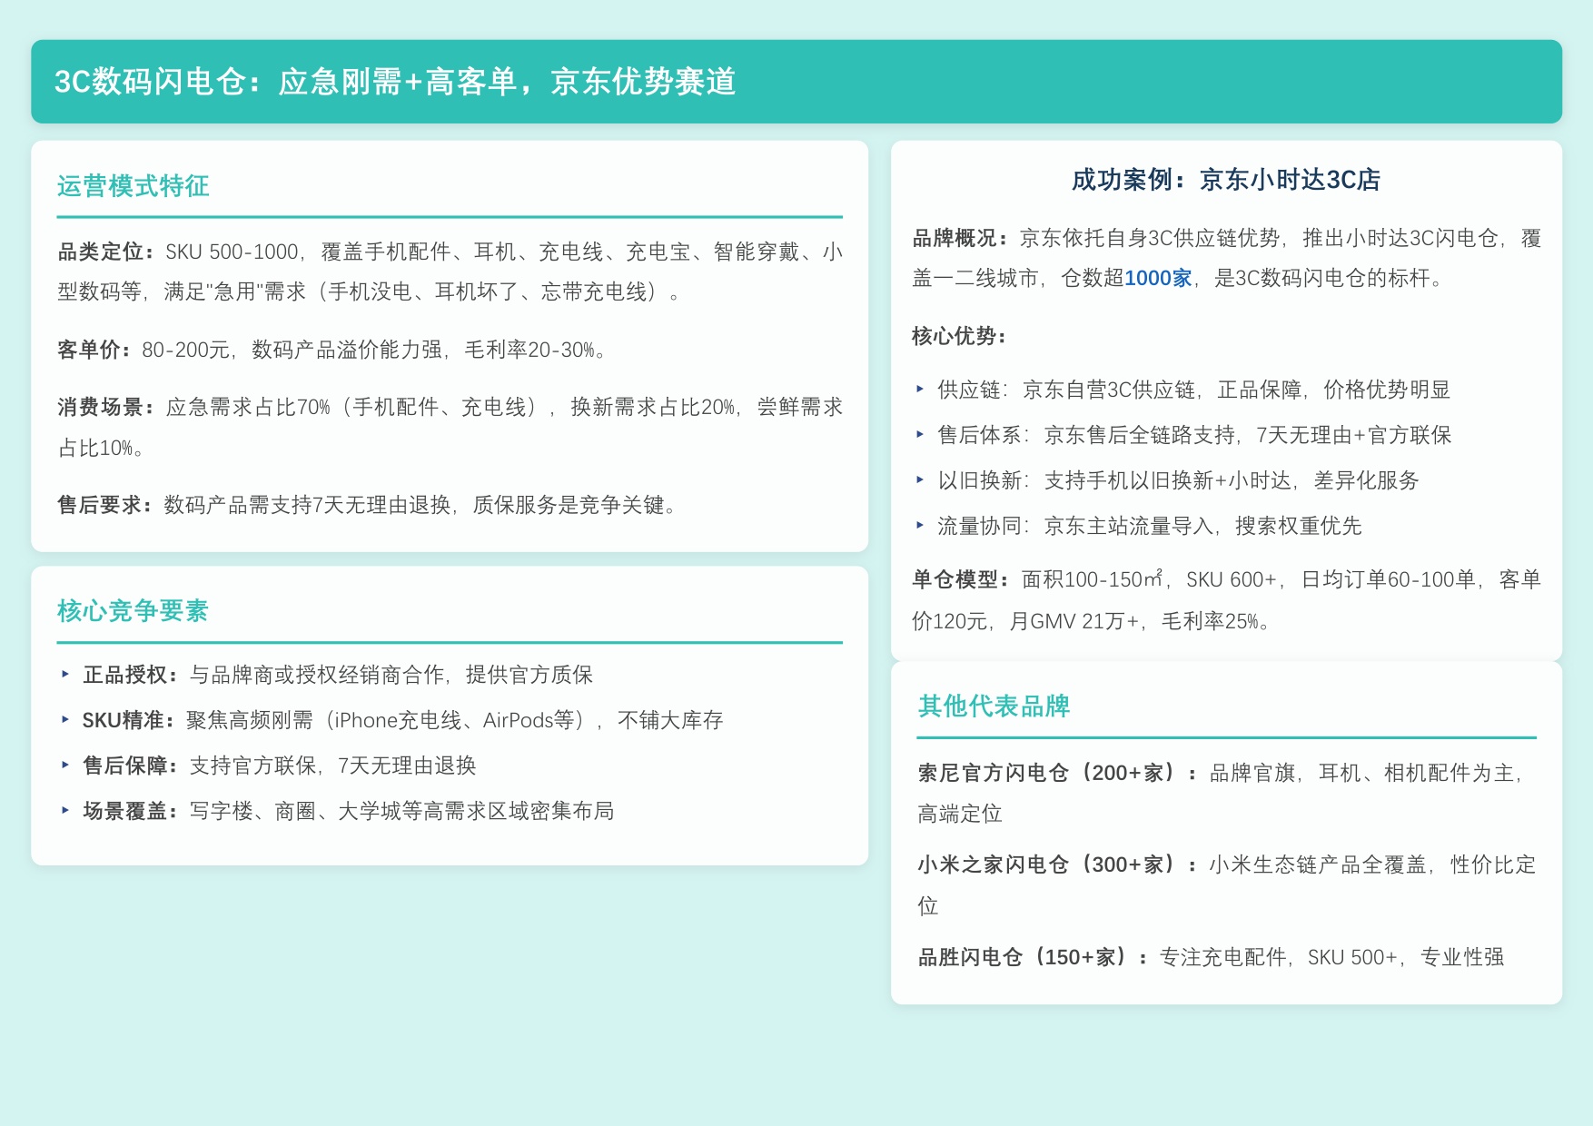Screen dimensions: 1593x1126
Task: Click the bullet arrow before '正品授权'
Action: 65,674
